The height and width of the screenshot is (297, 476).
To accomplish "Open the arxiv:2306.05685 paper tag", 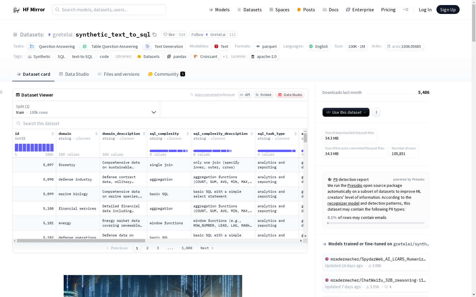I will pyautogui.click(x=404, y=46).
